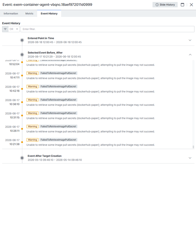Image resolution: width=196 pixels, height=235 pixels.
Task: Expand Event After Target Creation section
Action: (190, 158)
